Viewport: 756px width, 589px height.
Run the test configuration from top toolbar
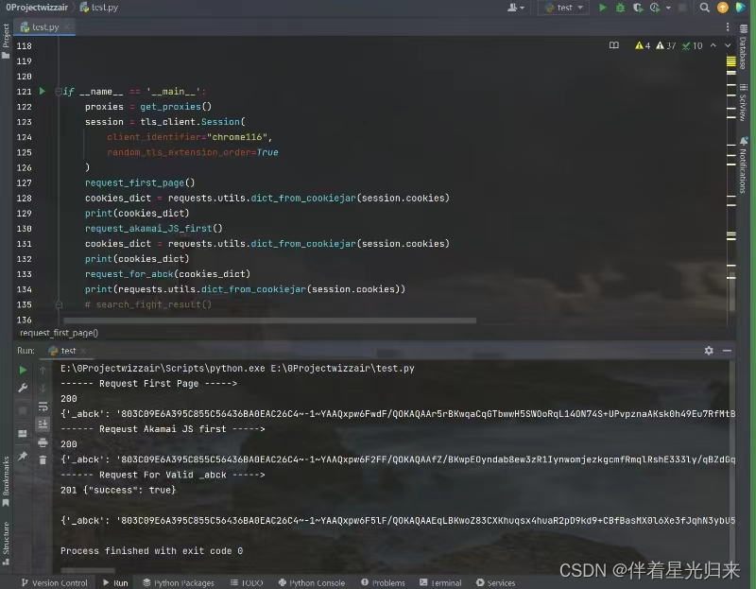602,8
